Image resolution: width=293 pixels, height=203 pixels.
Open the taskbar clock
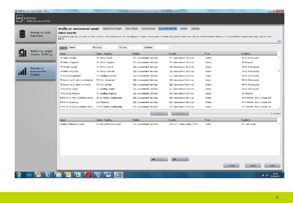pyautogui.click(x=275, y=175)
